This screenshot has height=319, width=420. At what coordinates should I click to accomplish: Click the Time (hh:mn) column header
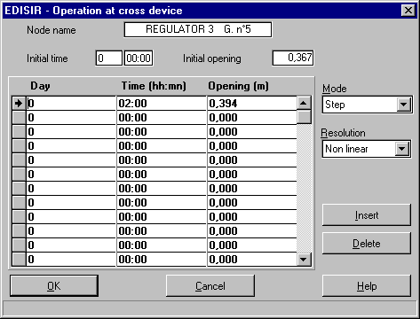(154, 86)
